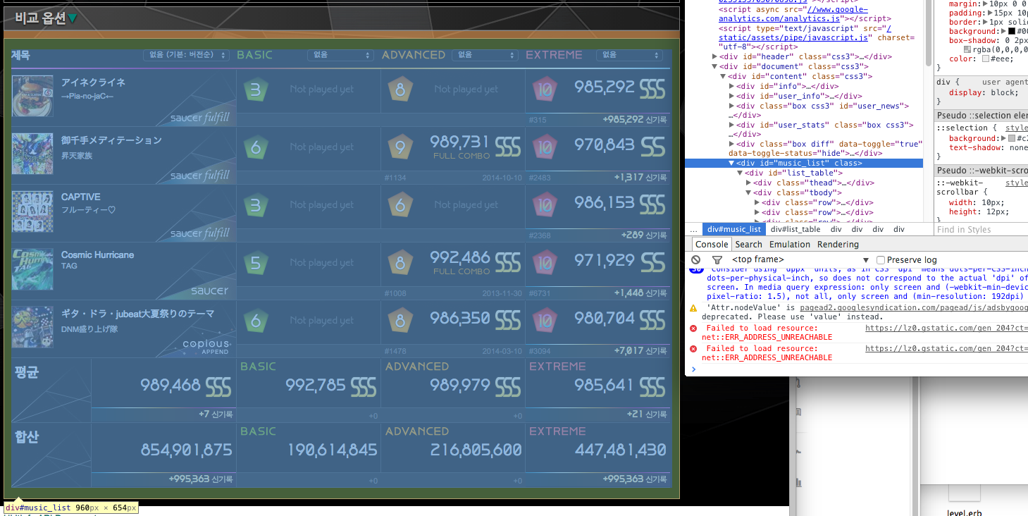Screen dimensions: 1028x516
Task: Click the level 6 ADVANCED badge for CAPTIVE
Action: click(400, 205)
